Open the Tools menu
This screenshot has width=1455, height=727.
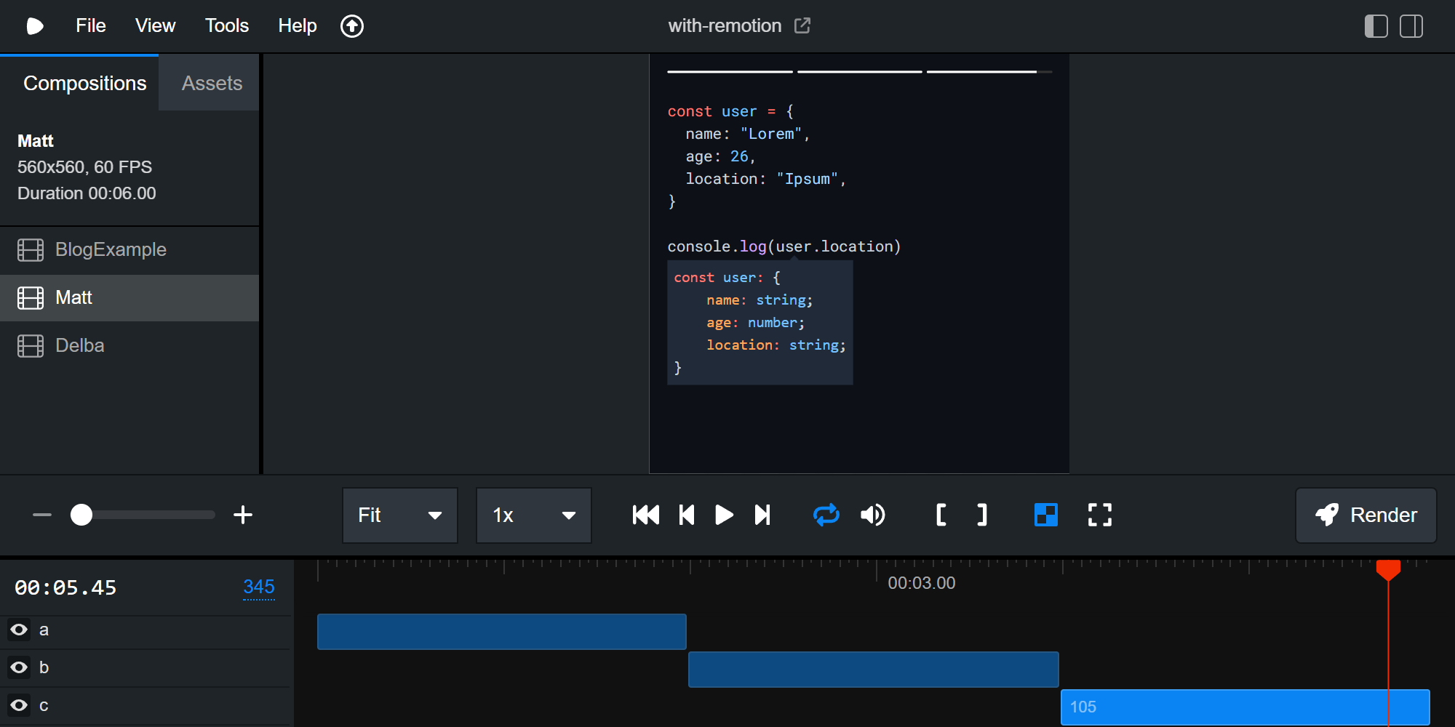tap(226, 26)
